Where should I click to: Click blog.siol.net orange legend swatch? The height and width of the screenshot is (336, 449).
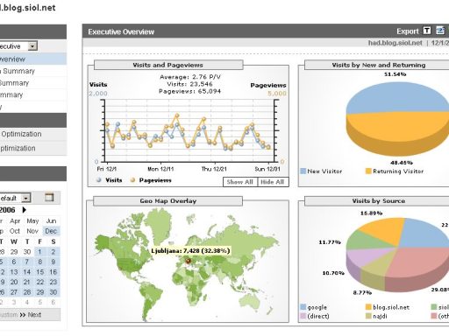pos(368,307)
